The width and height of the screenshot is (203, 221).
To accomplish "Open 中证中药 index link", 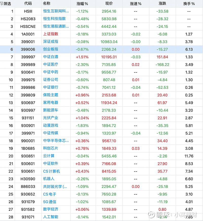I will click(x=50, y=72).
